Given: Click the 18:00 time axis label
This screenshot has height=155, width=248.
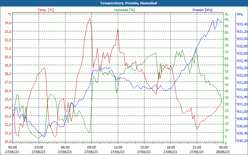Looking at the screenshot, I should [171, 148].
